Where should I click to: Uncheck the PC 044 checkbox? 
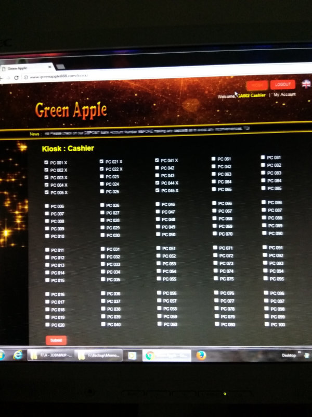pyautogui.click(x=157, y=183)
